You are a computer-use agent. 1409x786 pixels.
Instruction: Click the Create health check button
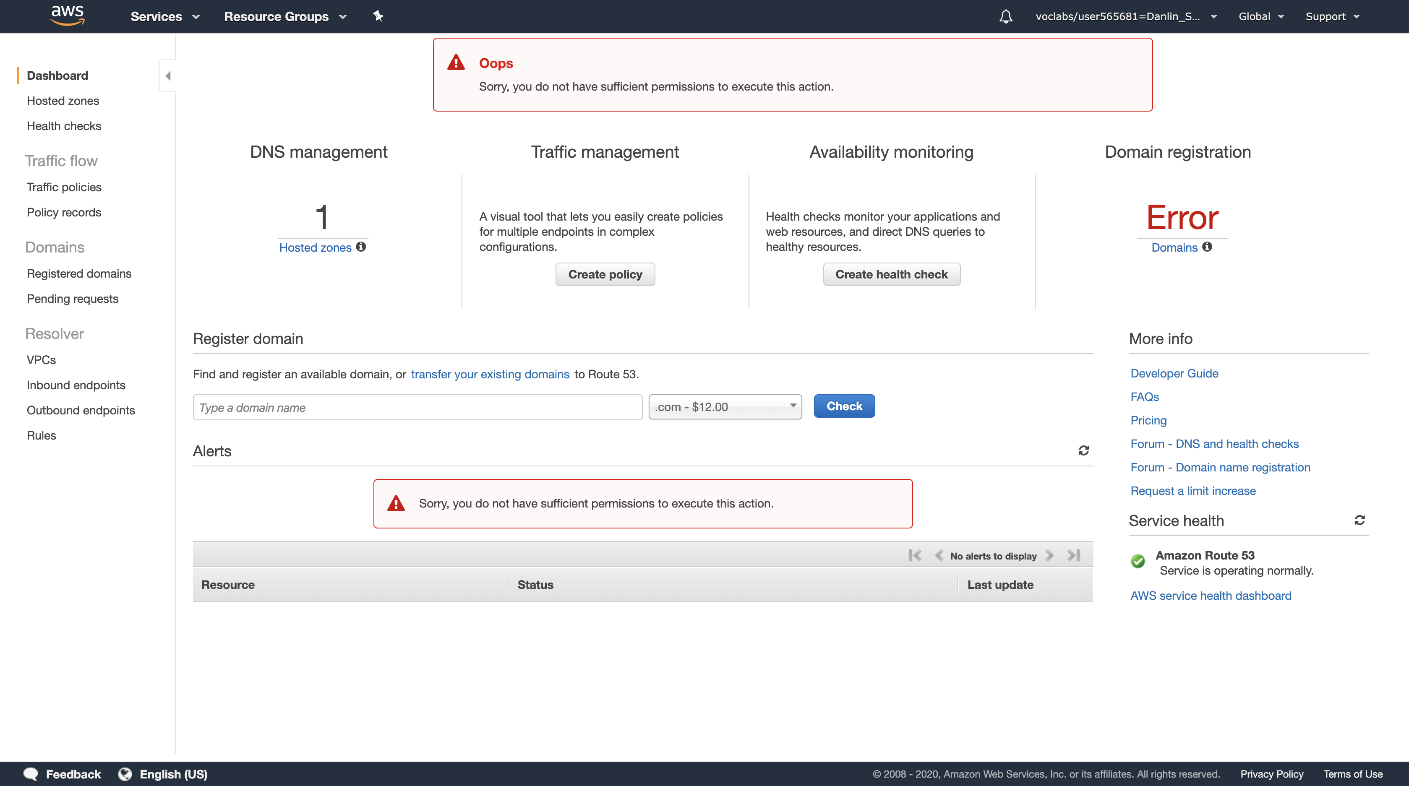pyautogui.click(x=891, y=274)
